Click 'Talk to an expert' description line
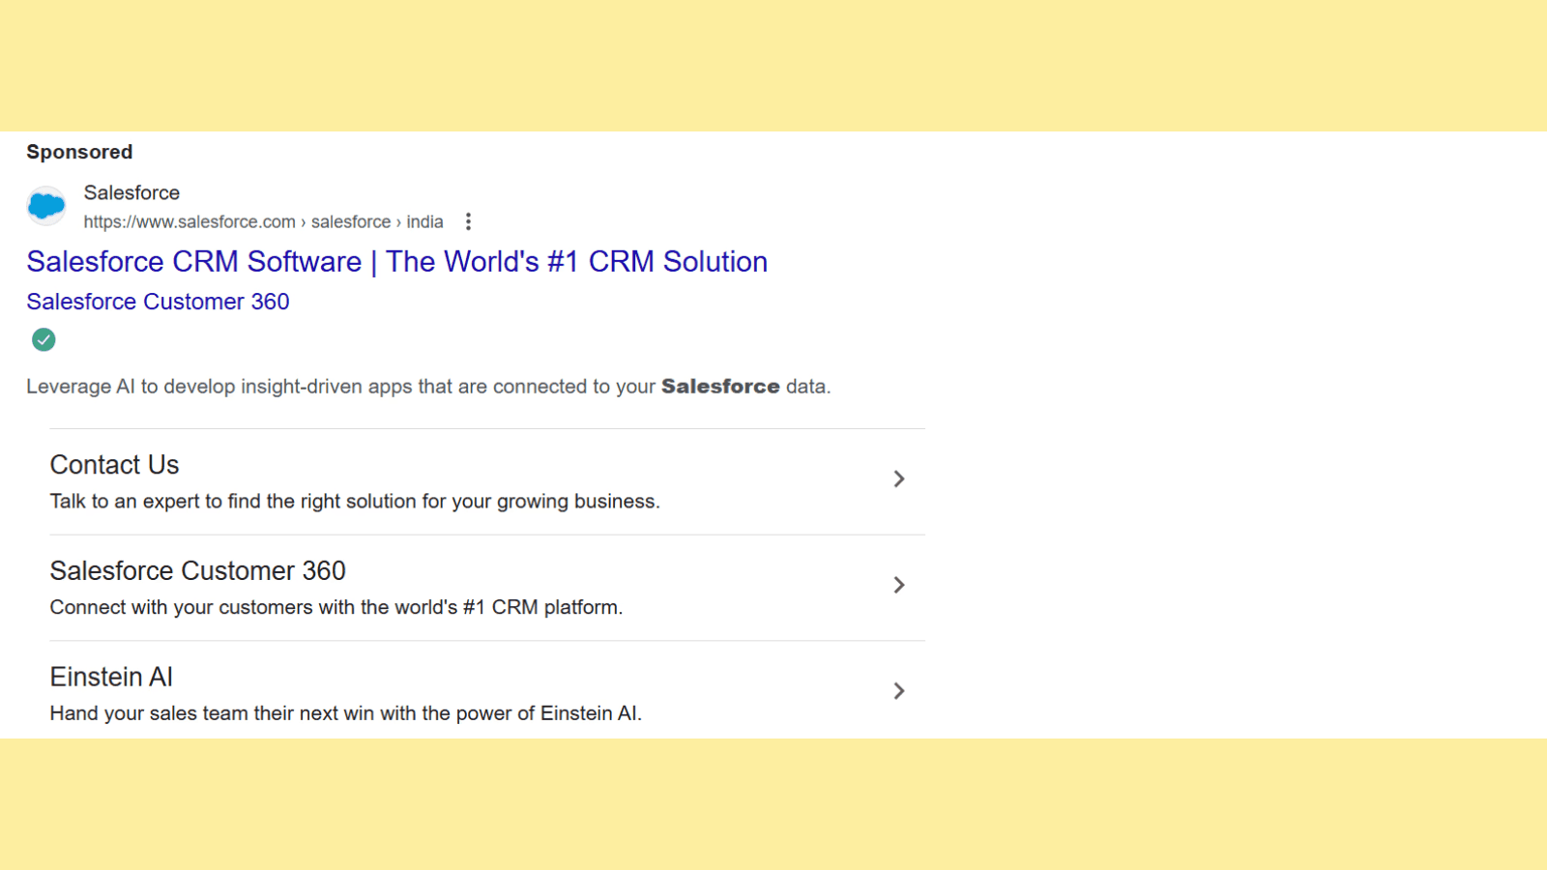The image size is (1547, 870). coord(355,502)
